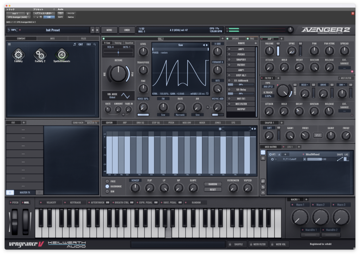Toggle the ARP1 route power button
This screenshot has width=360, height=255.
(x=229, y=49)
